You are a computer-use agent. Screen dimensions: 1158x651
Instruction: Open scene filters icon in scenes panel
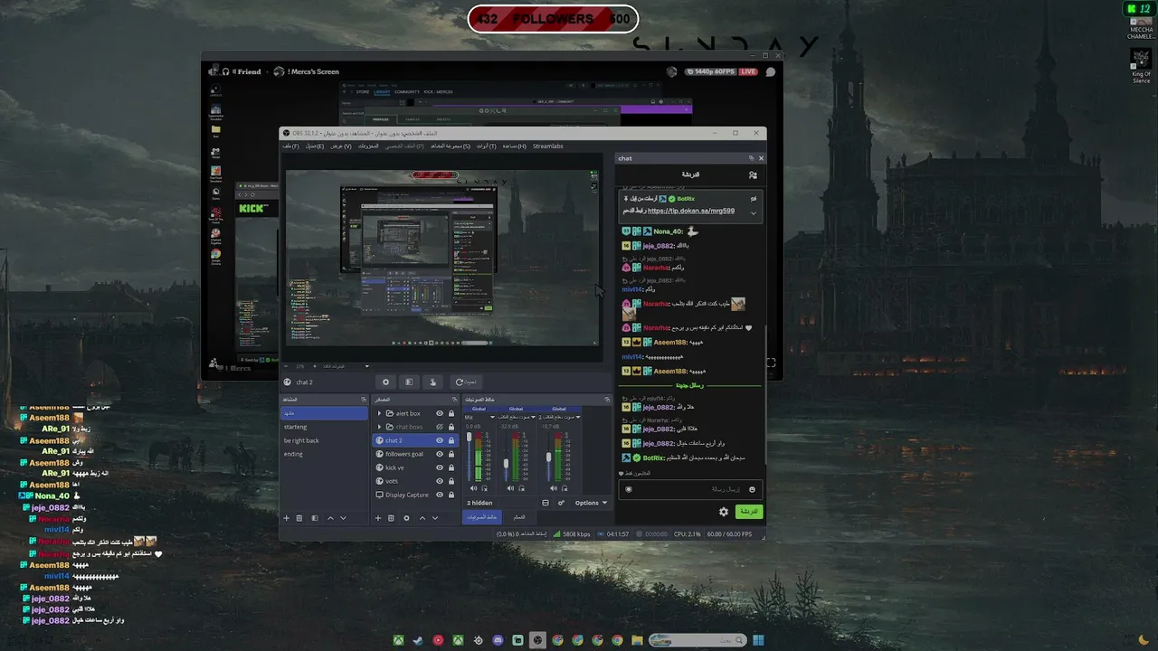(x=315, y=518)
